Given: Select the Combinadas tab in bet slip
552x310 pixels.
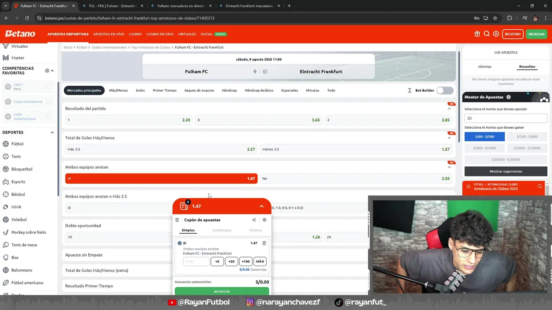Looking at the screenshot, I should 222,230.
